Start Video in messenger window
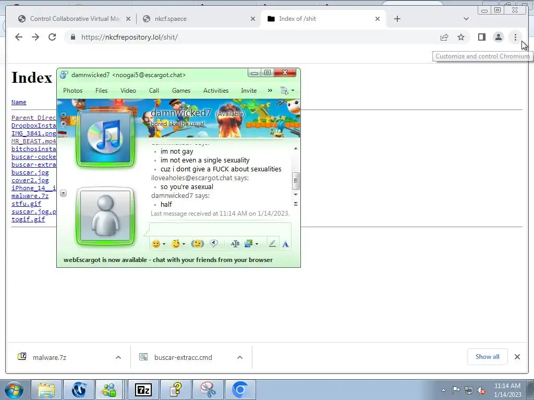The image size is (534, 400). (x=128, y=91)
